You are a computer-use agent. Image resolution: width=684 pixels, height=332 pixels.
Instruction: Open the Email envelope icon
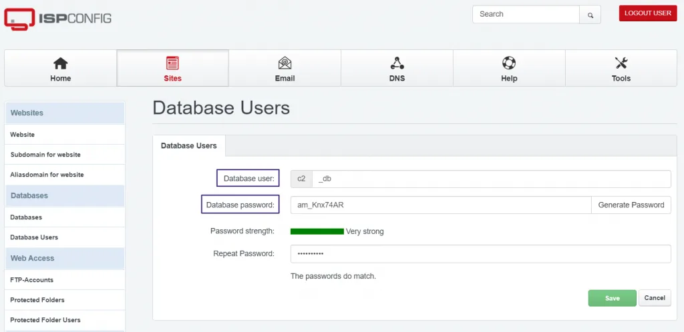coord(285,63)
